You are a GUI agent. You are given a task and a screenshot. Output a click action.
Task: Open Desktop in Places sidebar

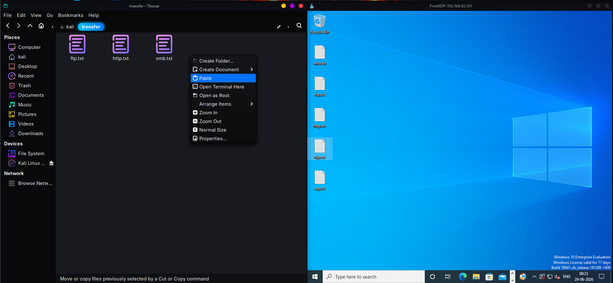click(28, 66)
